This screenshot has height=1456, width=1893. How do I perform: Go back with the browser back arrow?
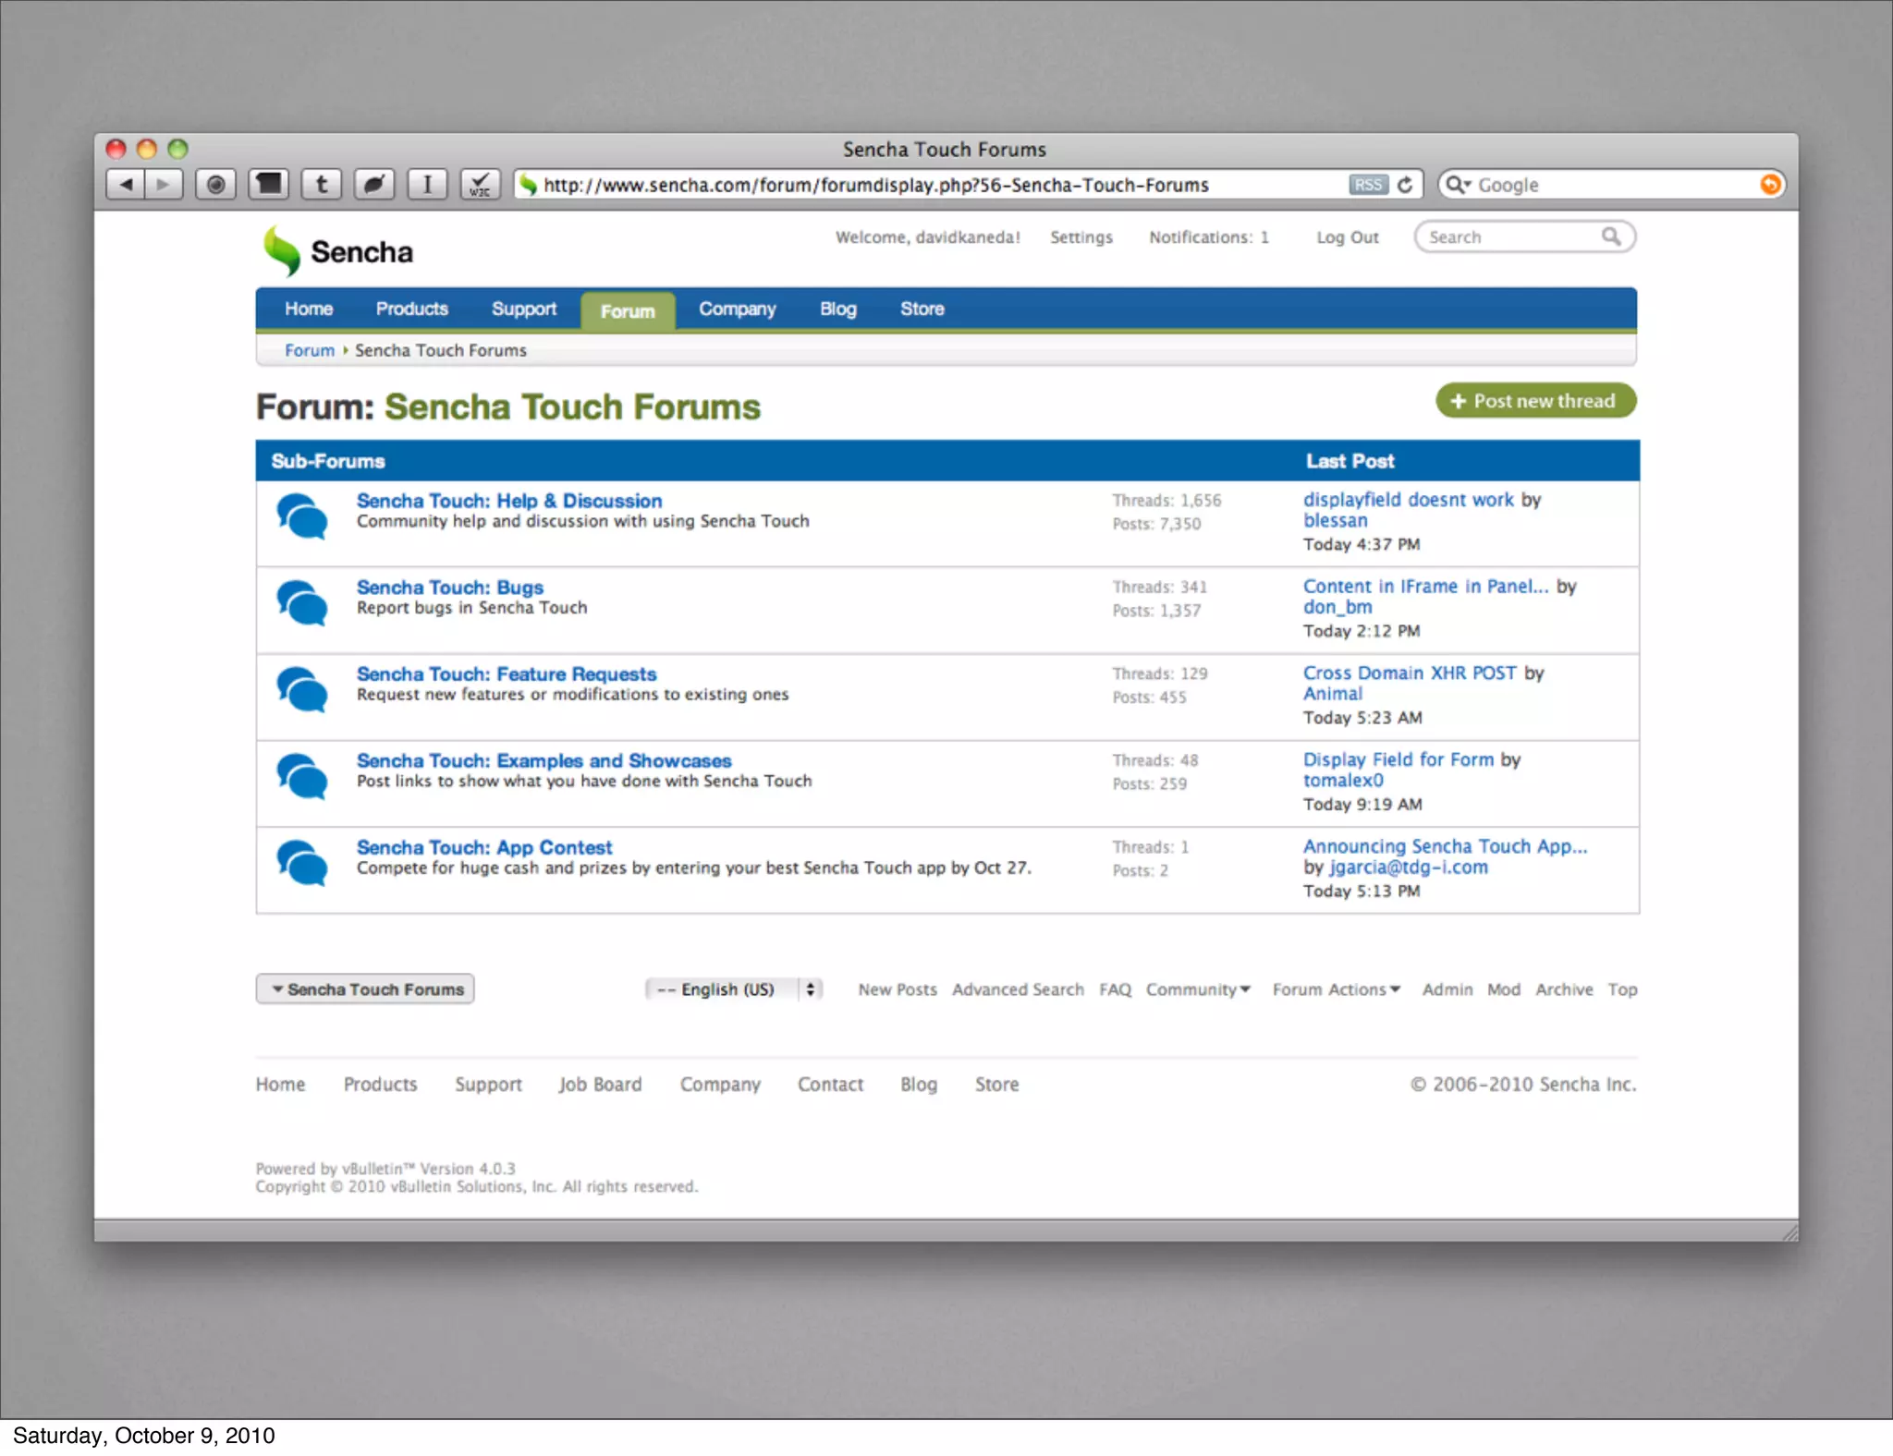pos(126,185)
